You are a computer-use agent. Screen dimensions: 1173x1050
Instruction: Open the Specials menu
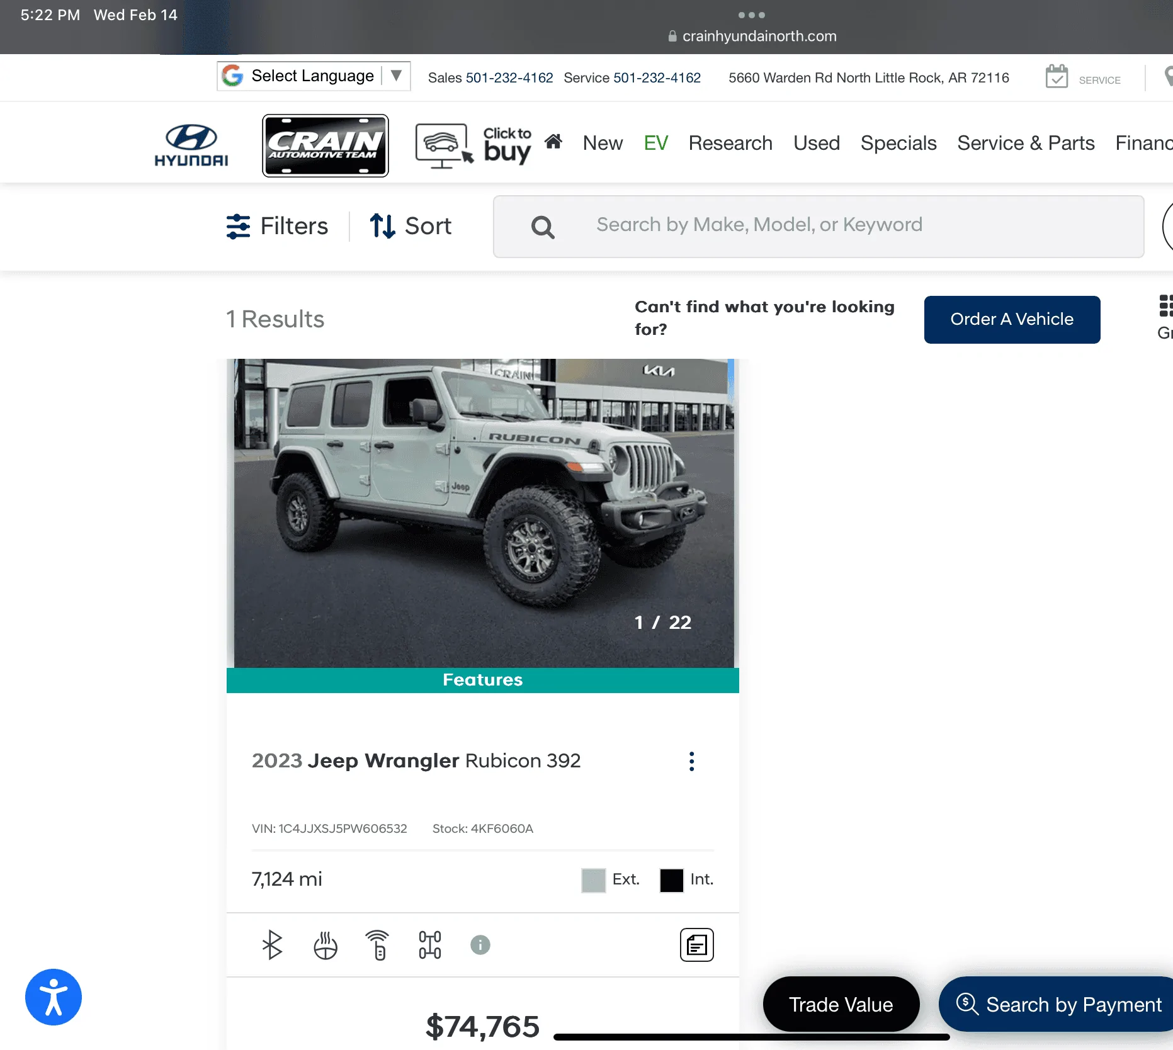(898, 143)
